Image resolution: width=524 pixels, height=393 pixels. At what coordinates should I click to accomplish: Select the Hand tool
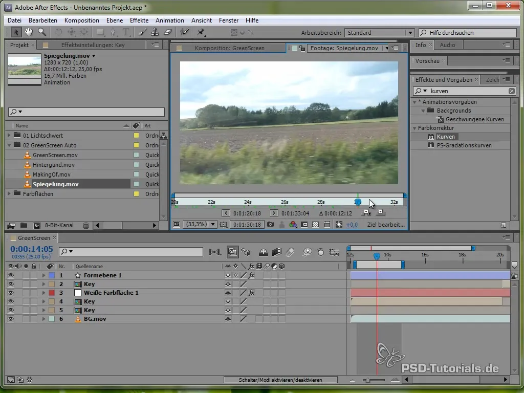[29, 32]
